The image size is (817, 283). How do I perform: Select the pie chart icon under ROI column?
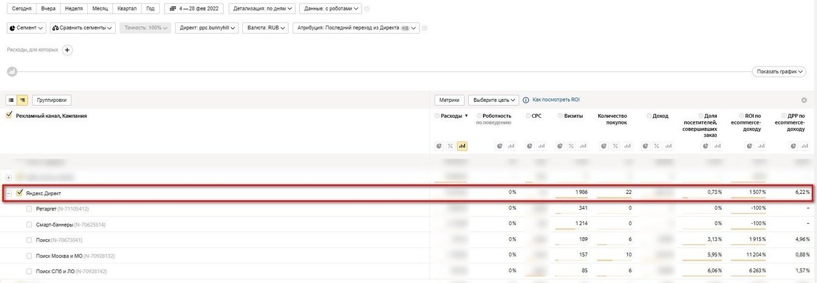point(749,146)
